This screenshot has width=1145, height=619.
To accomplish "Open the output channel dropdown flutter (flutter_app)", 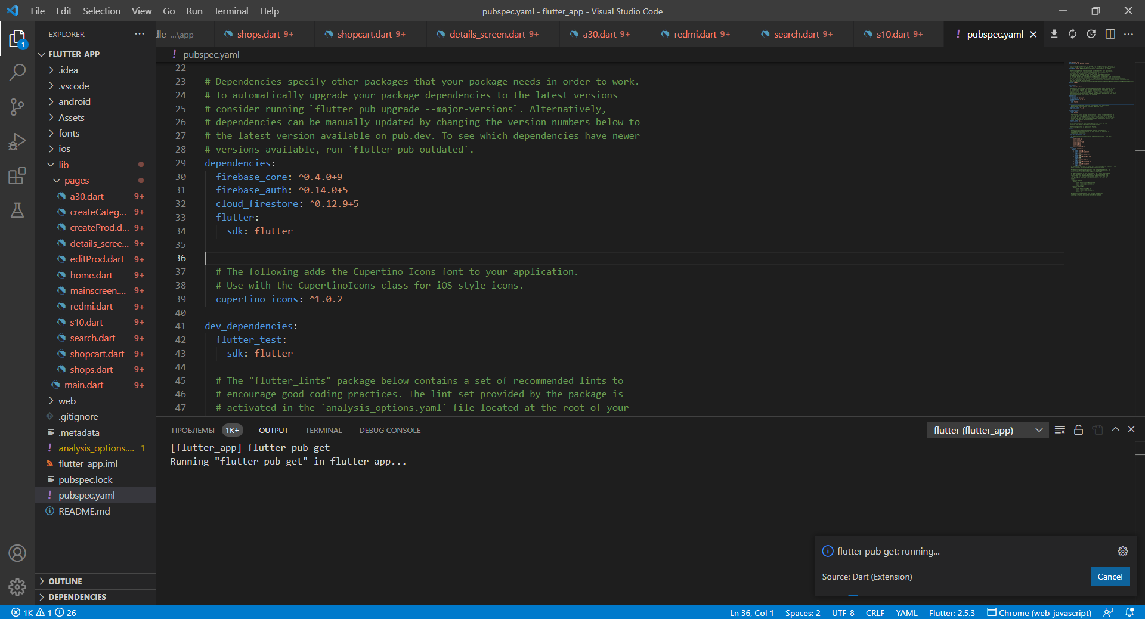I will point(988,430).
